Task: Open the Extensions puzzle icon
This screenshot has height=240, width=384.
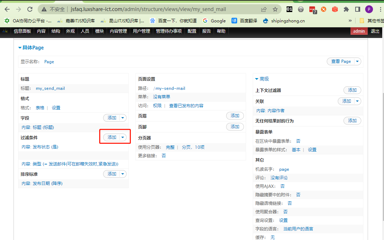Action: [346, 9]
